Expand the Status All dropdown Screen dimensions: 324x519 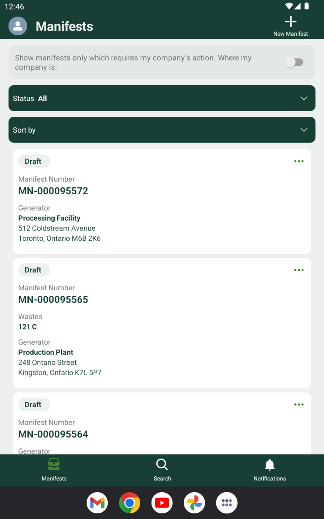(x=162, y=98)
